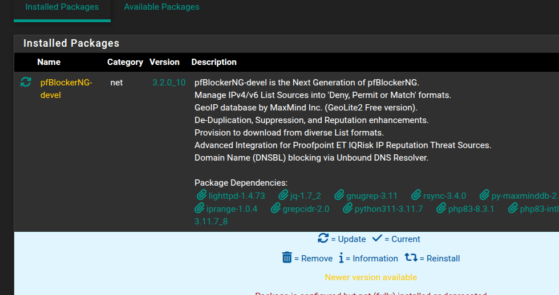Click the paperclip icon next to grepcidr-2.0
Viewport: 559px width, 295px height.
coord(276,208)
